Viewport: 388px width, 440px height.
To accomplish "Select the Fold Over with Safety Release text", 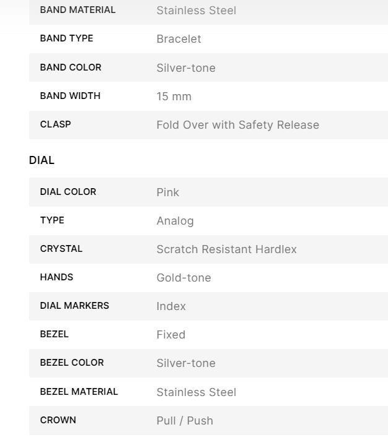I will (237, 124).
